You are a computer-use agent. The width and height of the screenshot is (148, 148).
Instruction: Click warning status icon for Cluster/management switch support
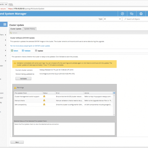pyautogui.click(x=44, y=96)
